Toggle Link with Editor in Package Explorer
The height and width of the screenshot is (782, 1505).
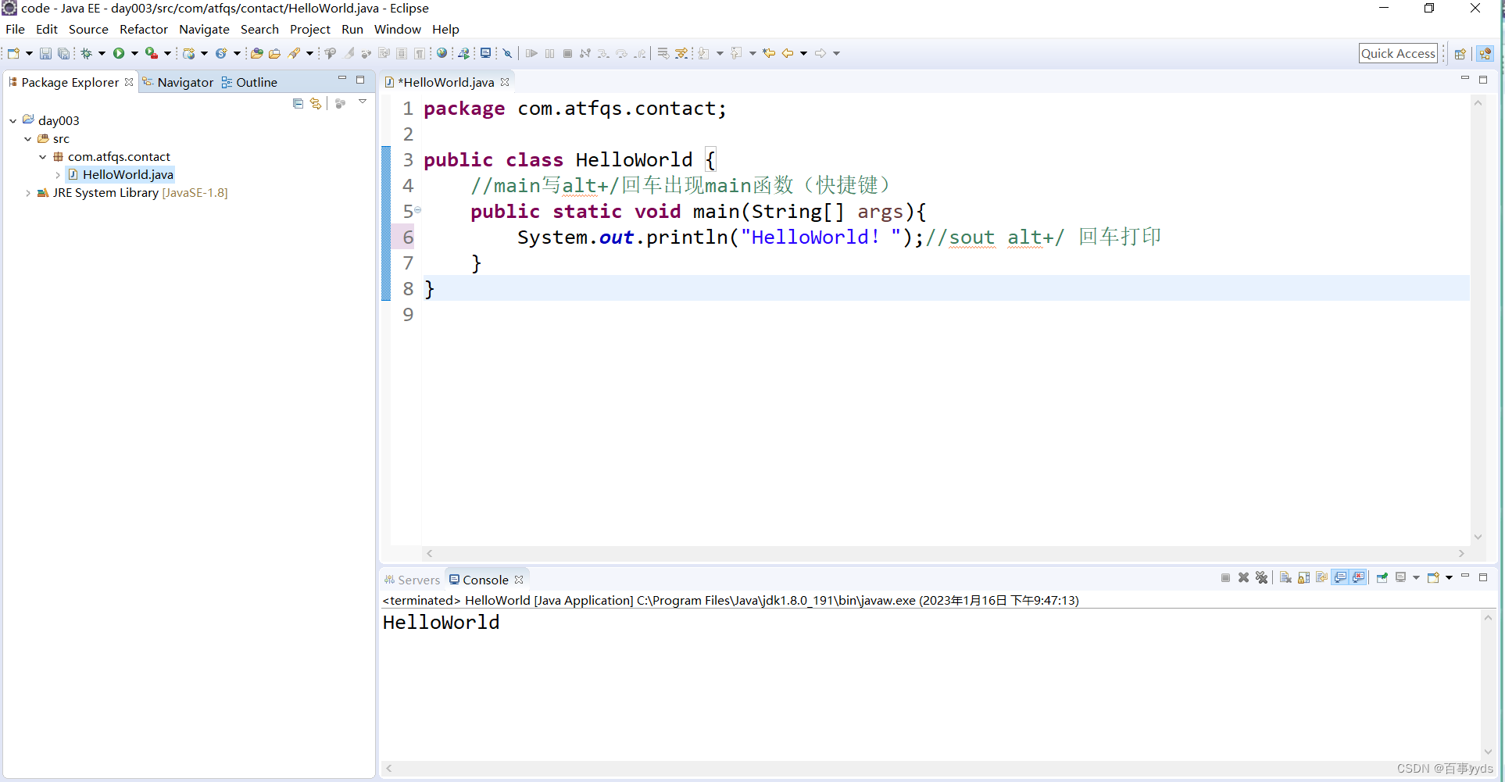point(315,102)
